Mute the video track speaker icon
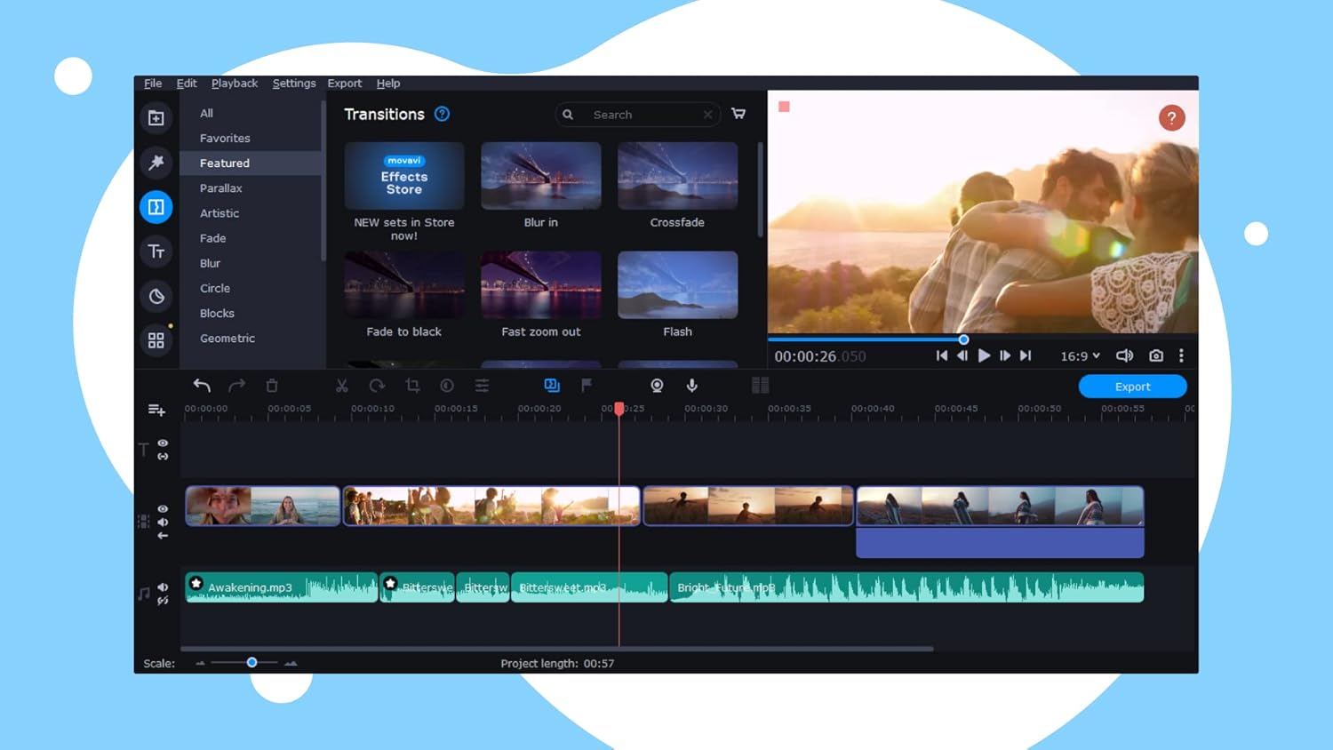The height and width of the screenshot is (750, 1333). [x=163, y=523]
